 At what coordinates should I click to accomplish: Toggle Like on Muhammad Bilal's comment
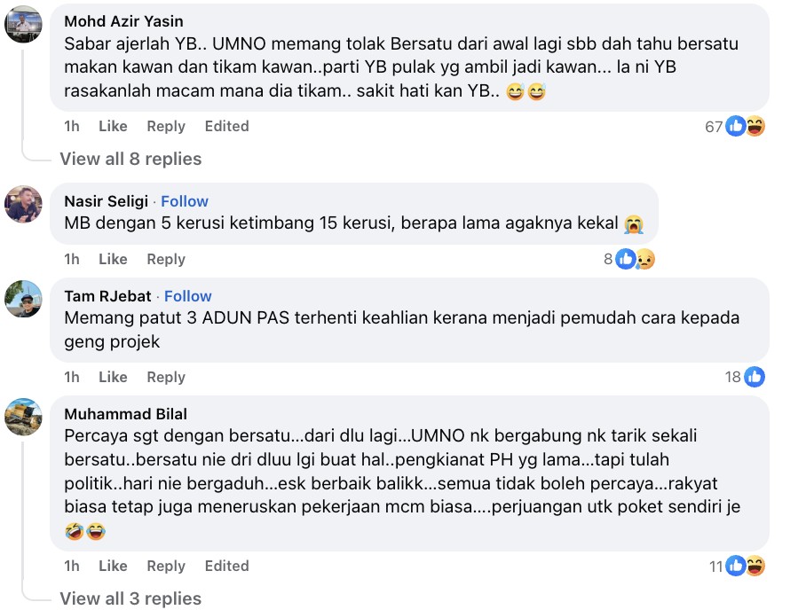coord(113,566)
